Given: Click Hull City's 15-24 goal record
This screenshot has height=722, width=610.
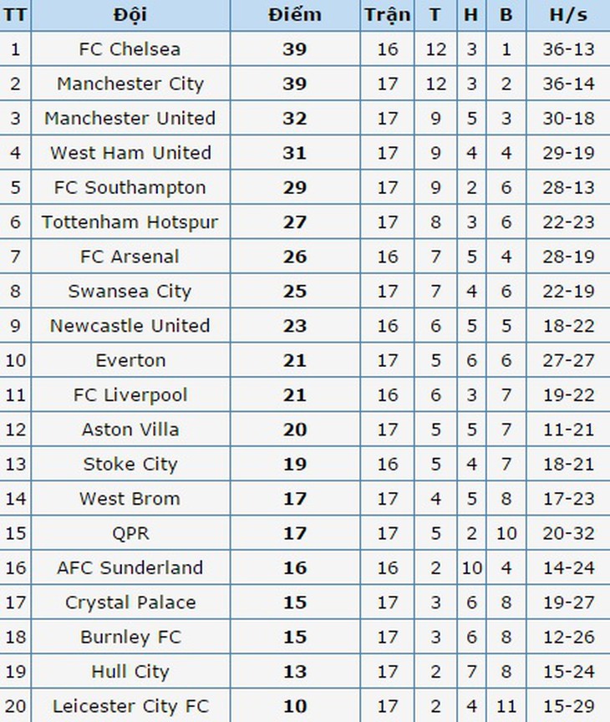Looking at the screenshot, I should click(x=568, y=672).
